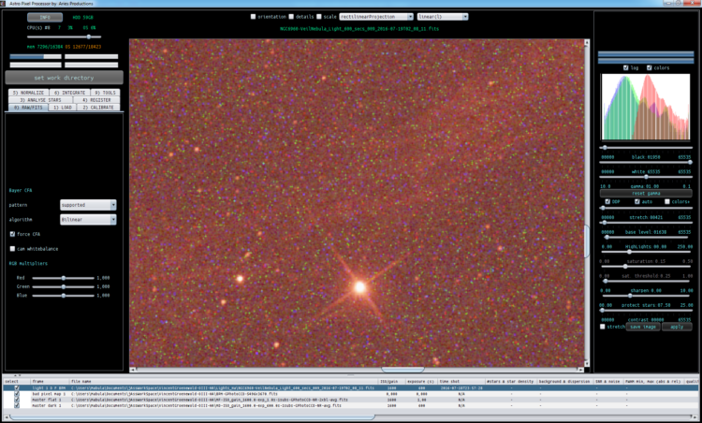
Task: Switch to the 4) REGISTER tab
Action: tap(96, 100)
